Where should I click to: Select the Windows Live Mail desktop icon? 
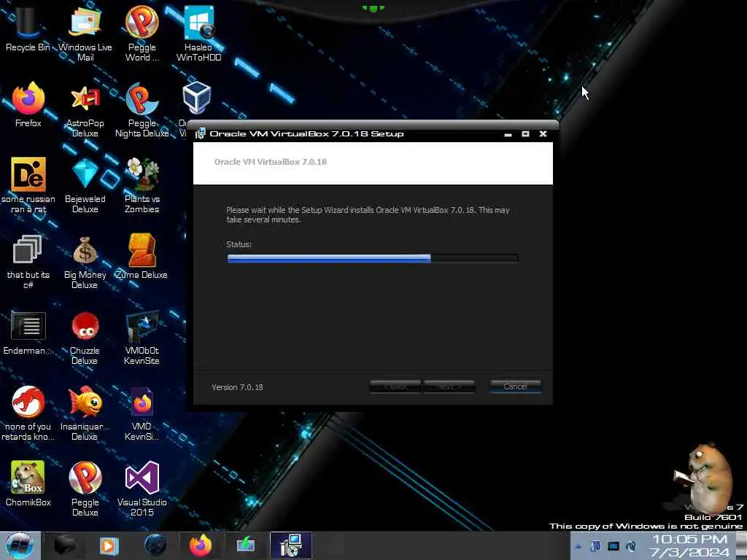coord(85,32)
